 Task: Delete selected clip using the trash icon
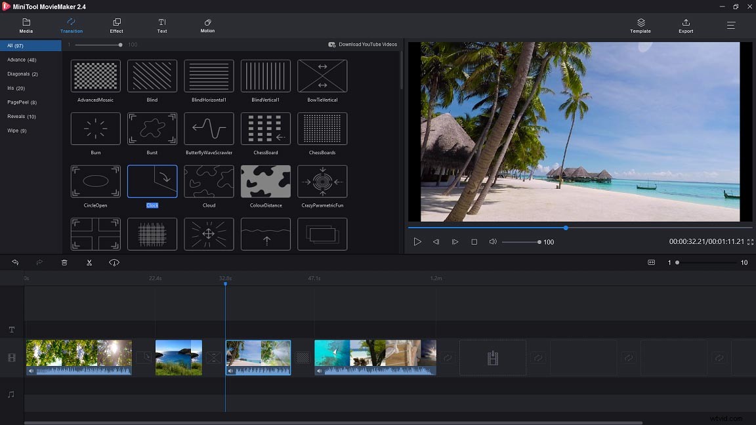[64, 262]
